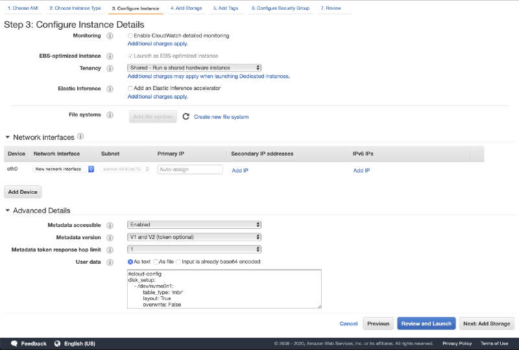This screenshot has width=519, height=350.
Task: Click the info icon beside Elastic Inference
Action: click(x=110, y=89)
